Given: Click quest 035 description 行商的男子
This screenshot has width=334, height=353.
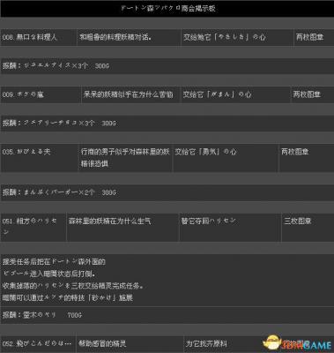Looking at the screenshot, I should [x=125, y=157].
